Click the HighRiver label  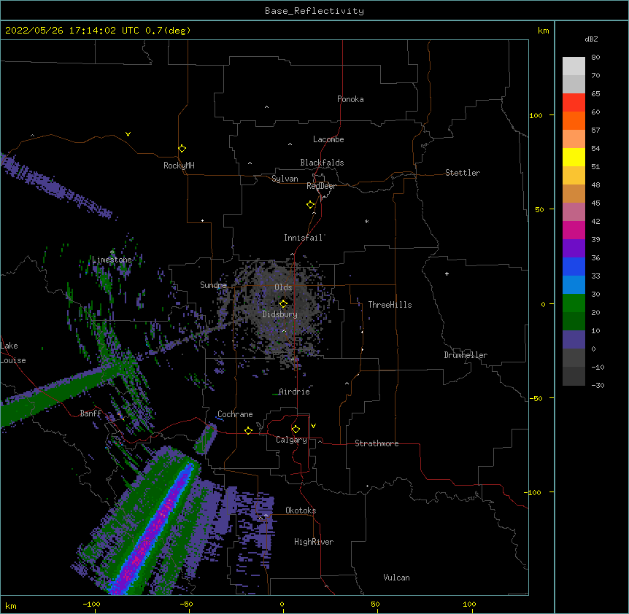[x=314, y=542]
